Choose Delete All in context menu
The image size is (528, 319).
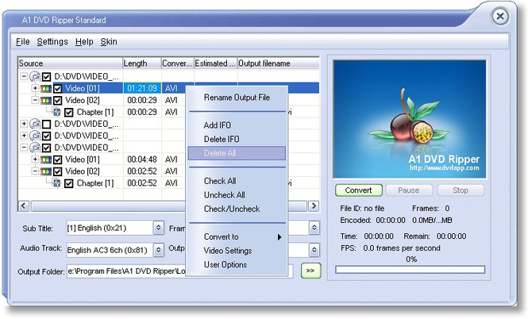(237, 153)
